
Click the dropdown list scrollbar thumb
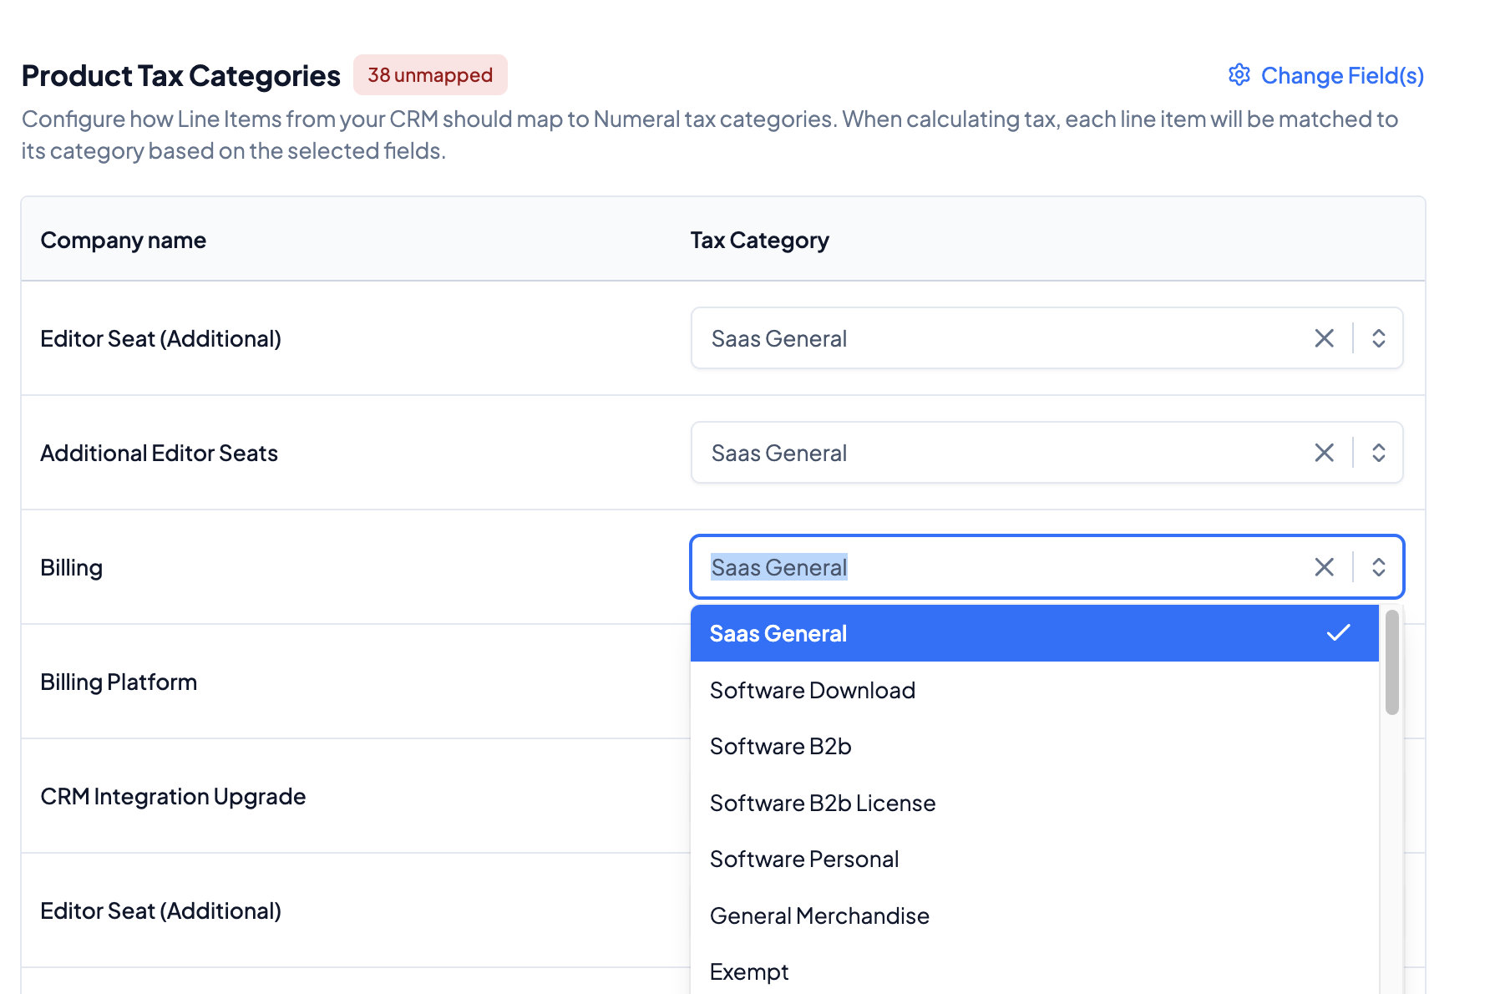(x=1391, y=662)
